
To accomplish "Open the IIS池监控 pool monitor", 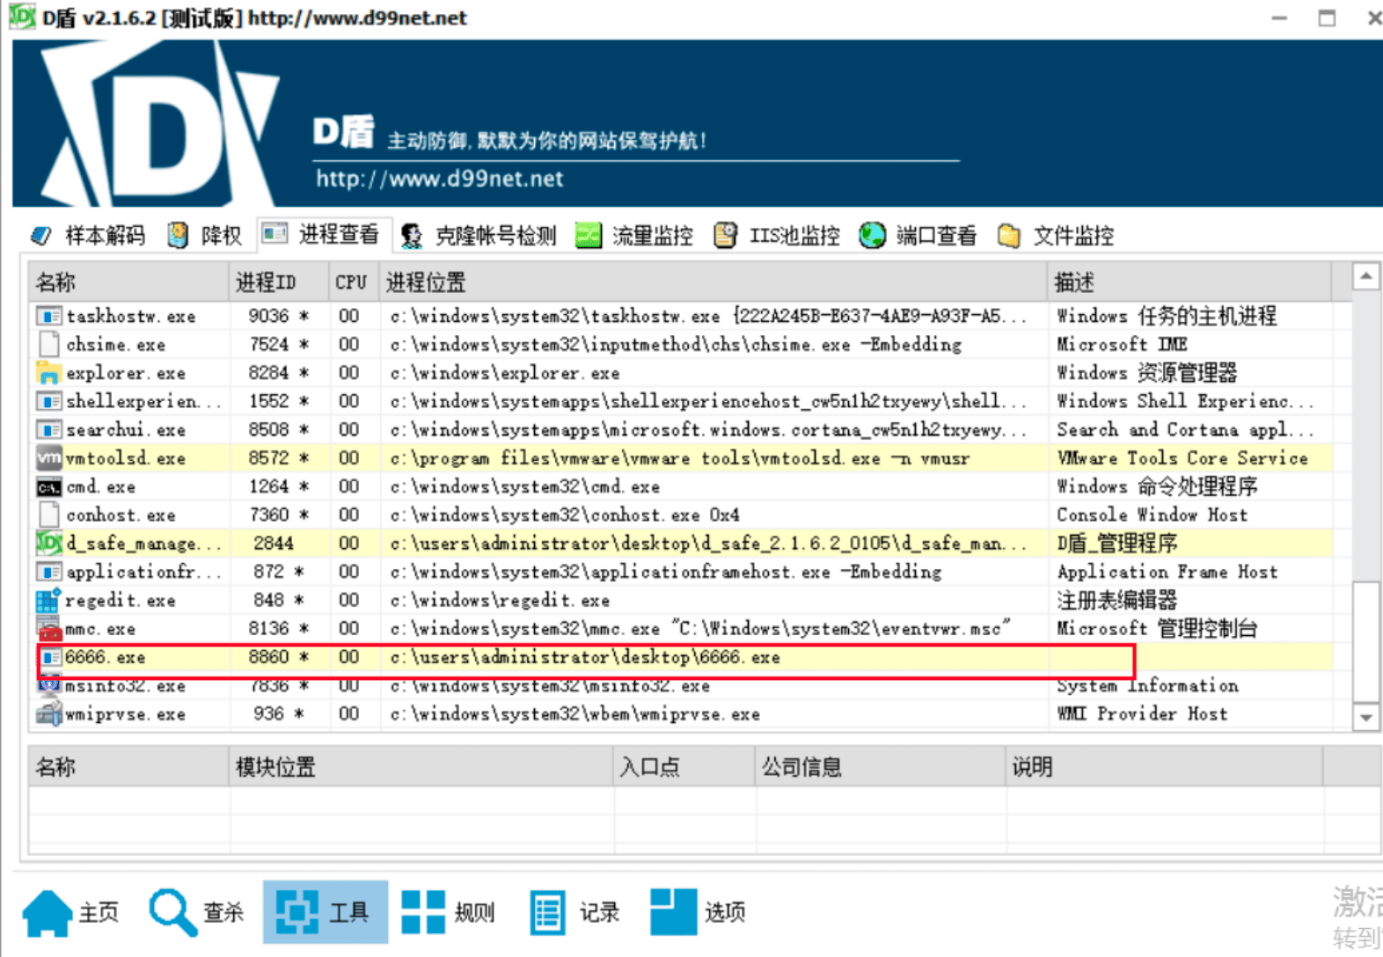I will (777, 236).
